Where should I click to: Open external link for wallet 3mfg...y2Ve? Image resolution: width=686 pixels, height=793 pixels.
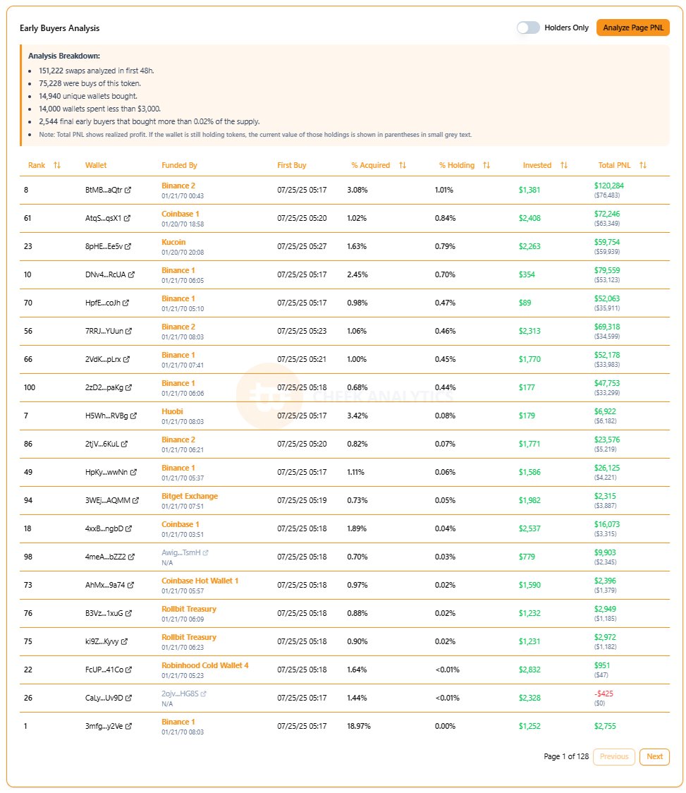(x=128, y=726)
